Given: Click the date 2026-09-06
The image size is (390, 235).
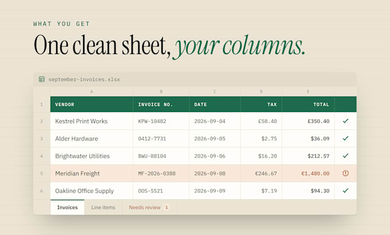Looking at the screenshot, I should [210, 156].
